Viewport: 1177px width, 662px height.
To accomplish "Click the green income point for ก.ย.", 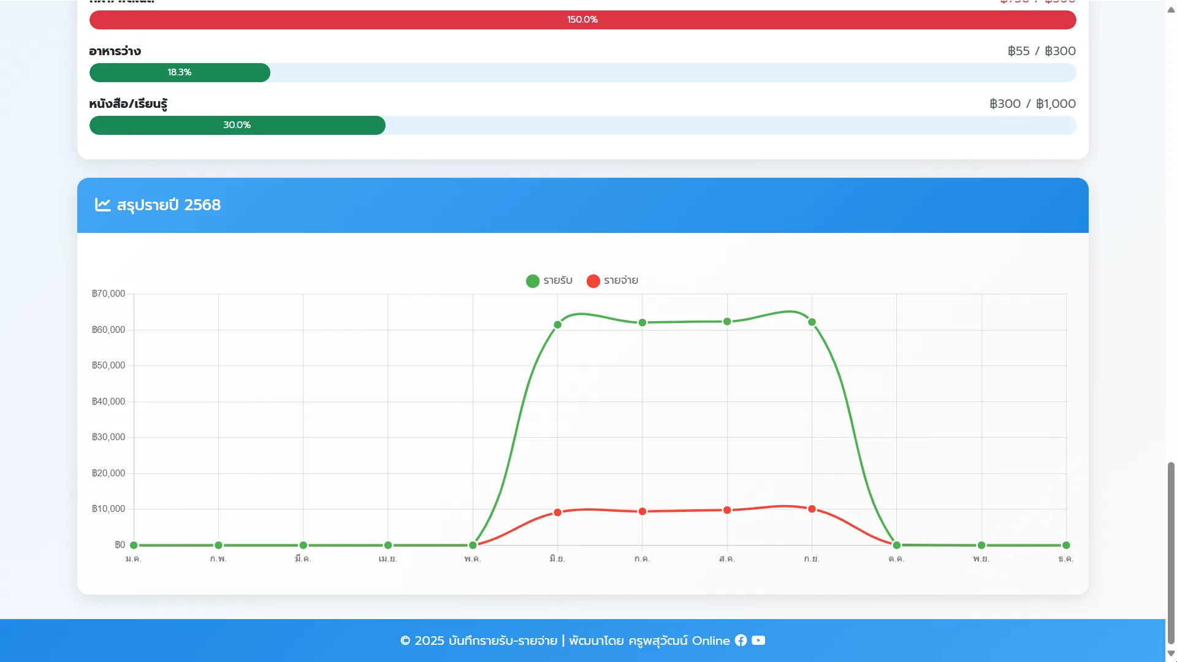I will (812, 322).
